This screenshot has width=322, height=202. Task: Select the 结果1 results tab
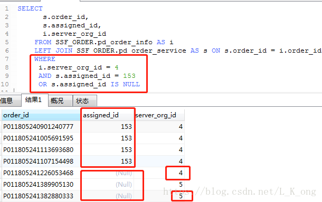pos(35,100)
